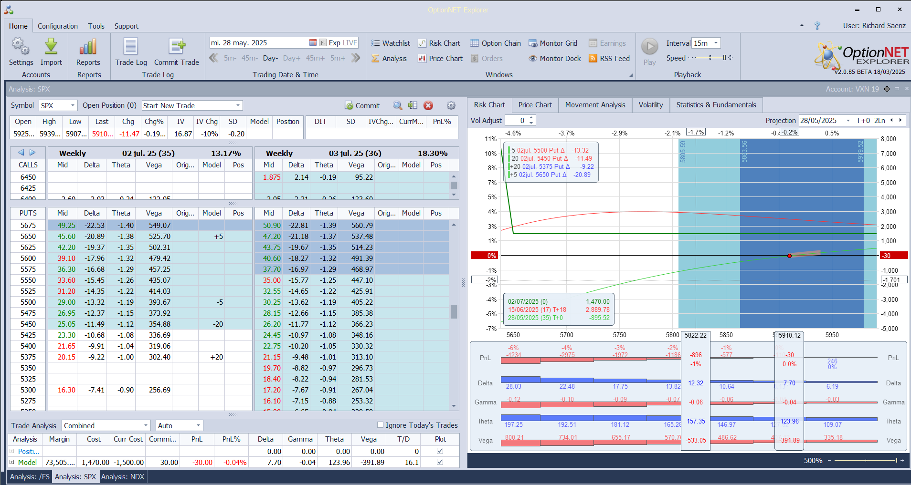
Task: Switch to the Price Chart tab
Action: (535, 105)
